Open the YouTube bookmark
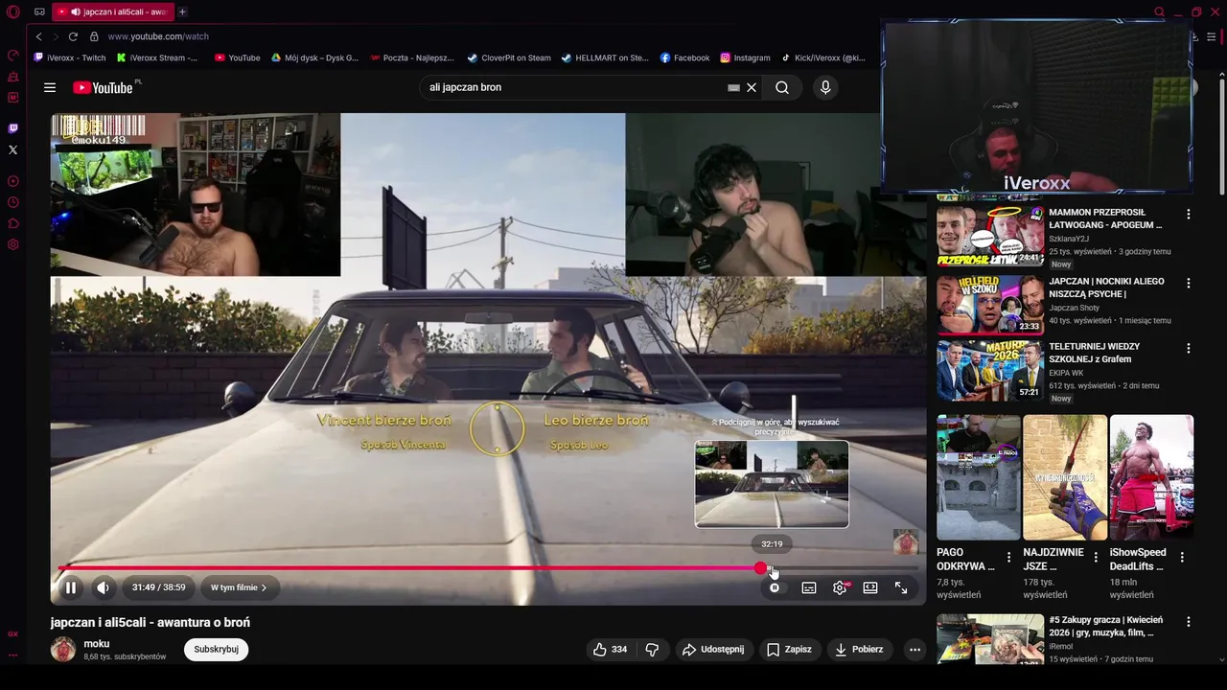The image size is (1227, 690). (237, 57)
